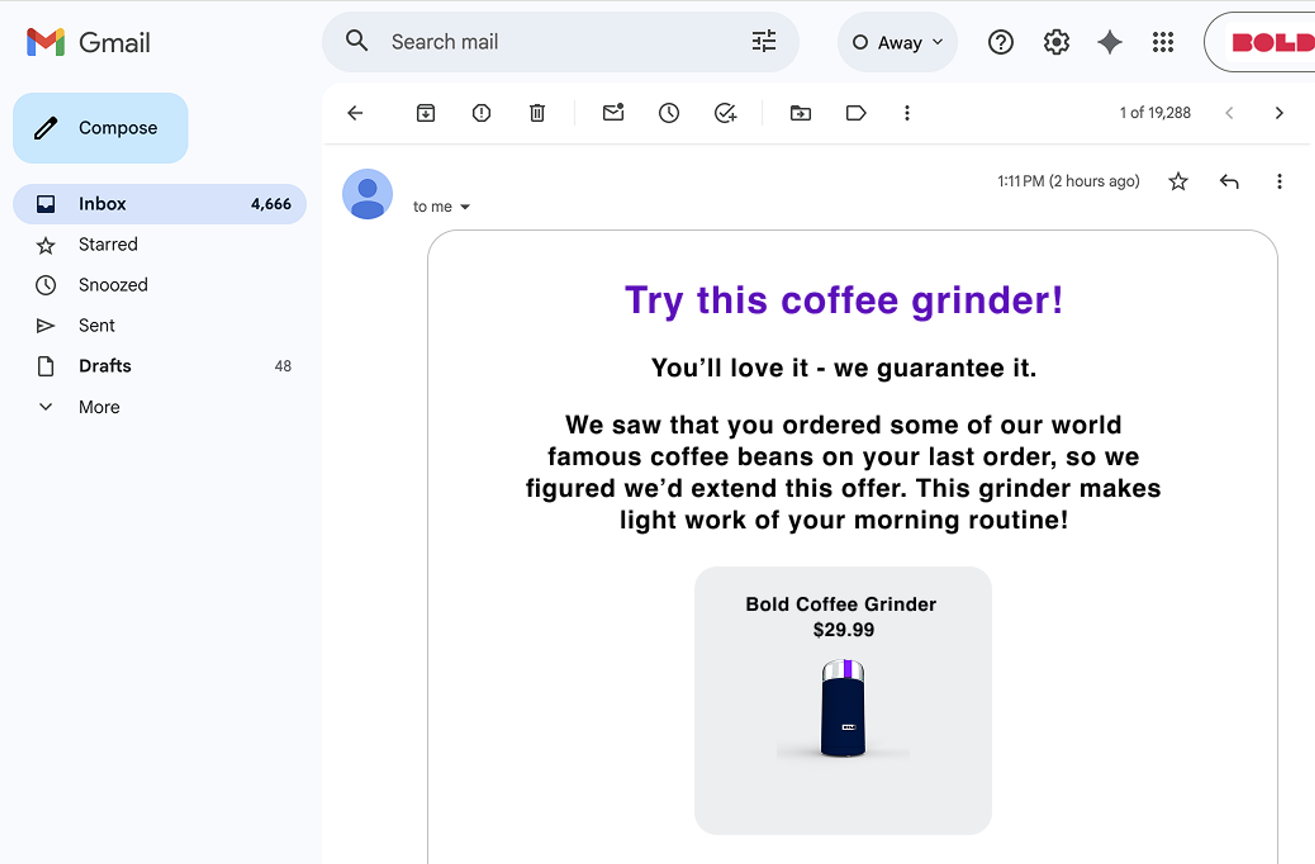Viewport: 1315px width, 864px height.
Task: Go to the Drafts folder
Action: (x=105, y=366)
